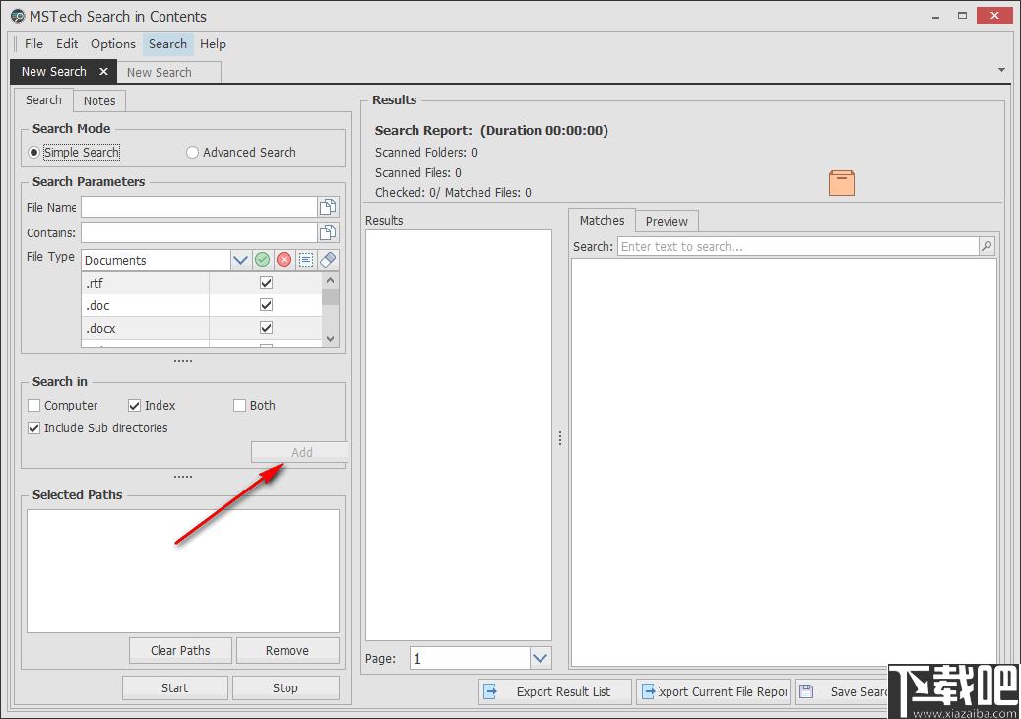1021x719 pixels.
Task: Click the orange box icon in Results
Action: [x=841, y=183]
